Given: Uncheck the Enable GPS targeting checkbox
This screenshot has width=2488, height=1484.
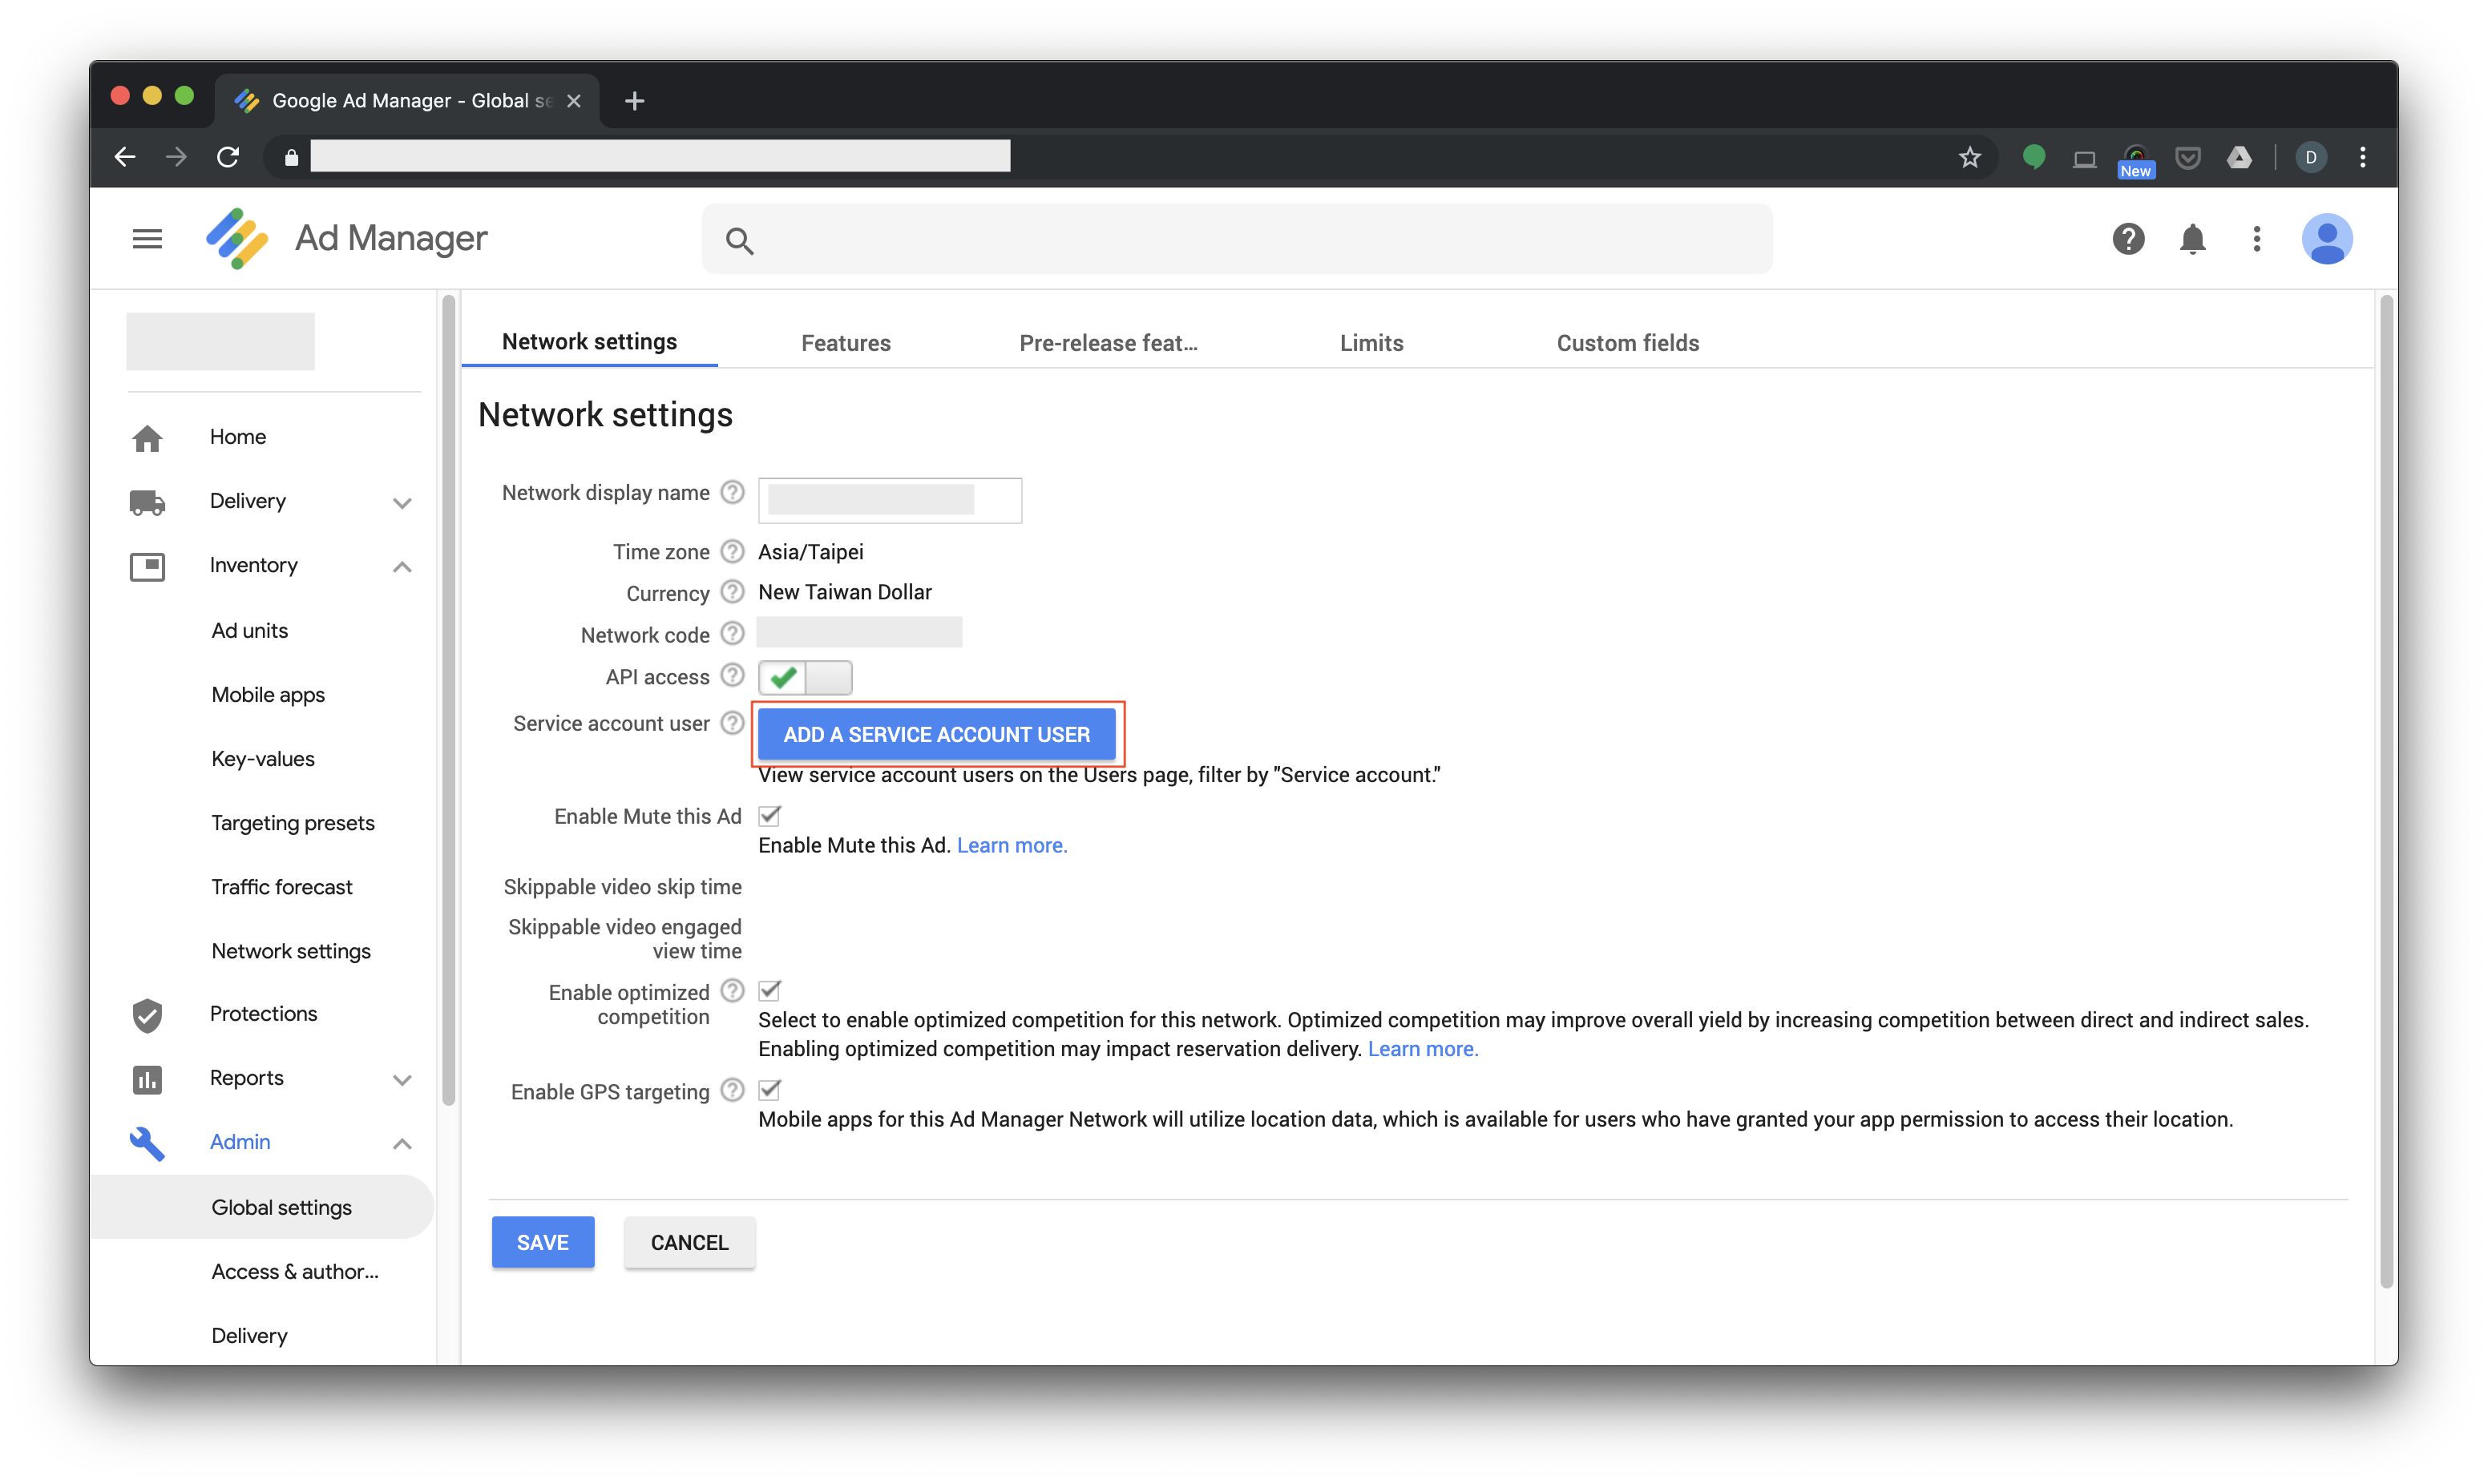Looking at the screenshot, I should click(770, 1090).
